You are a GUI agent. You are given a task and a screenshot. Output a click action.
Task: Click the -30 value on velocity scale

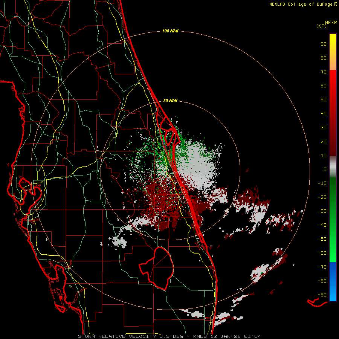322,211
